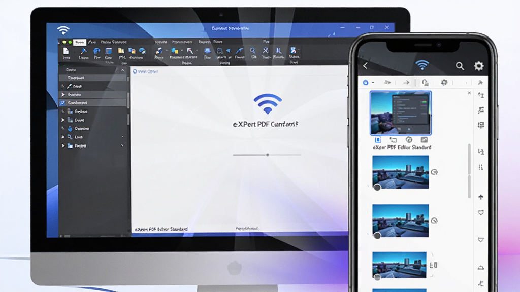The image size is (520, 292).
Task: Collapse the desktop sidebar panel header caret
Action: (x=123, y=70)
